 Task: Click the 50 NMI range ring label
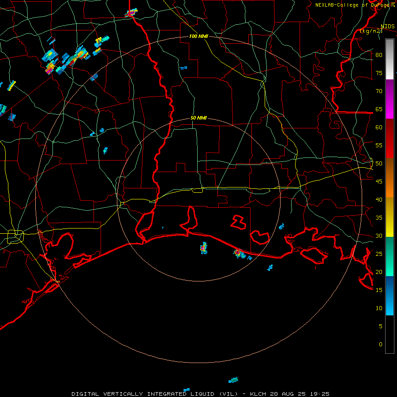click(198, 118)
